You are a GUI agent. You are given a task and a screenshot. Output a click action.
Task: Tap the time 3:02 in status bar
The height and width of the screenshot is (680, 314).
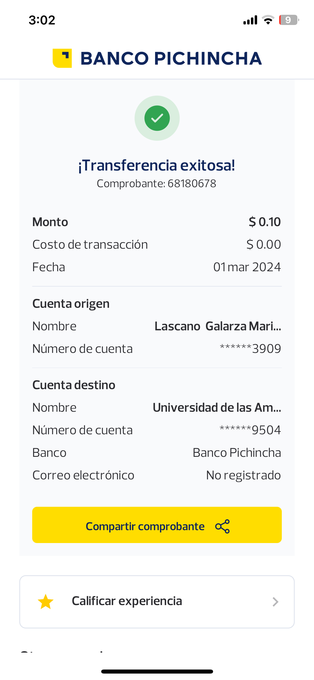pos(42,20)
